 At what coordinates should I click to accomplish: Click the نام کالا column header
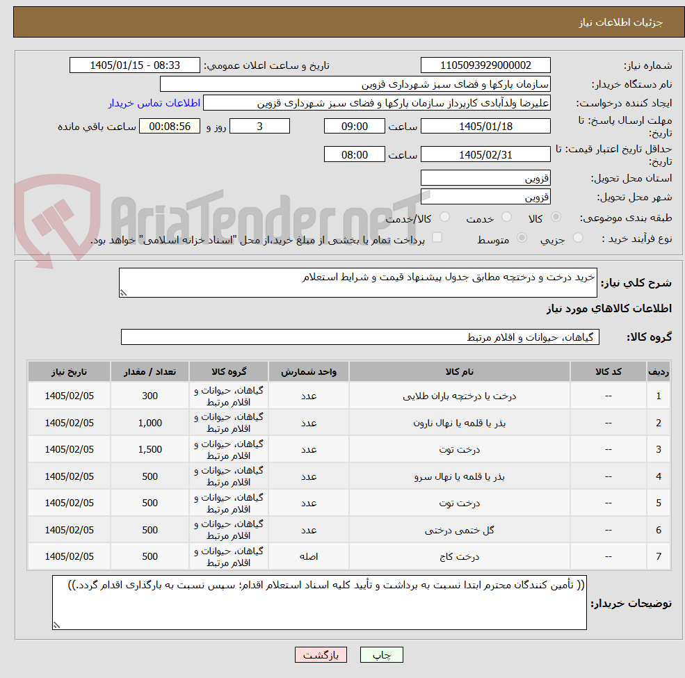pos(459,372)
